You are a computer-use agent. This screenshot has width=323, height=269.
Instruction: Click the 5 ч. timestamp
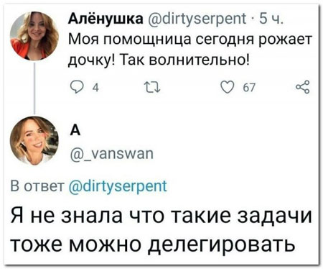tap(271, 19)
